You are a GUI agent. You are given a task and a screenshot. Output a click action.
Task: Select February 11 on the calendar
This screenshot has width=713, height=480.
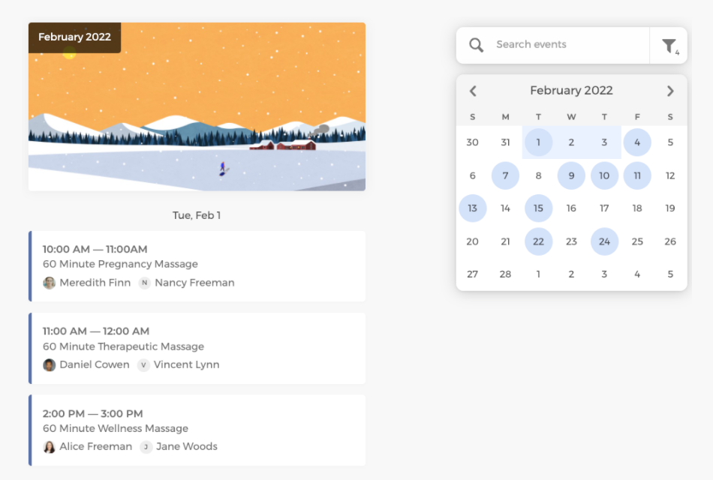pos(637,175)
